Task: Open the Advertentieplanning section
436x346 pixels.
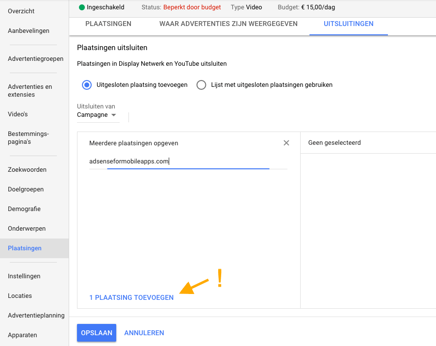Action: (x=36, y=315)
